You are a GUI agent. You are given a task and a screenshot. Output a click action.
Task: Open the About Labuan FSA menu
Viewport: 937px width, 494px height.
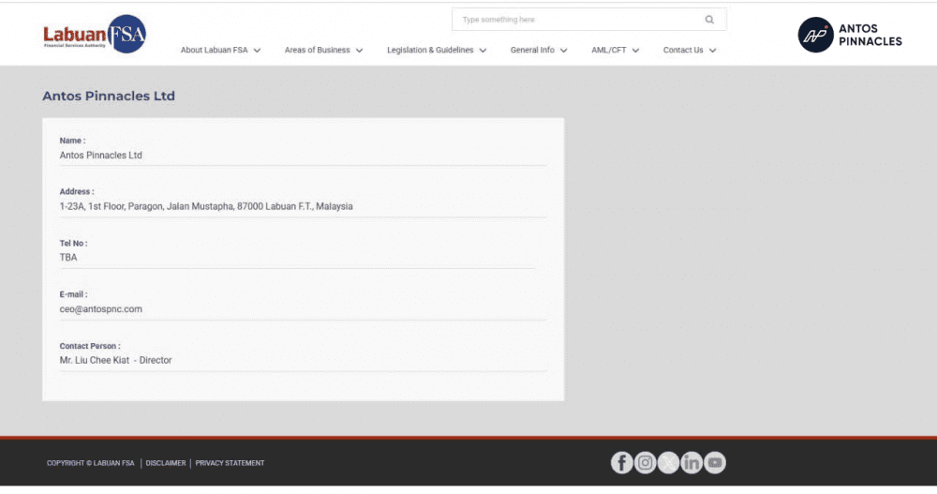pyautogui.click(x=214, y=51)
